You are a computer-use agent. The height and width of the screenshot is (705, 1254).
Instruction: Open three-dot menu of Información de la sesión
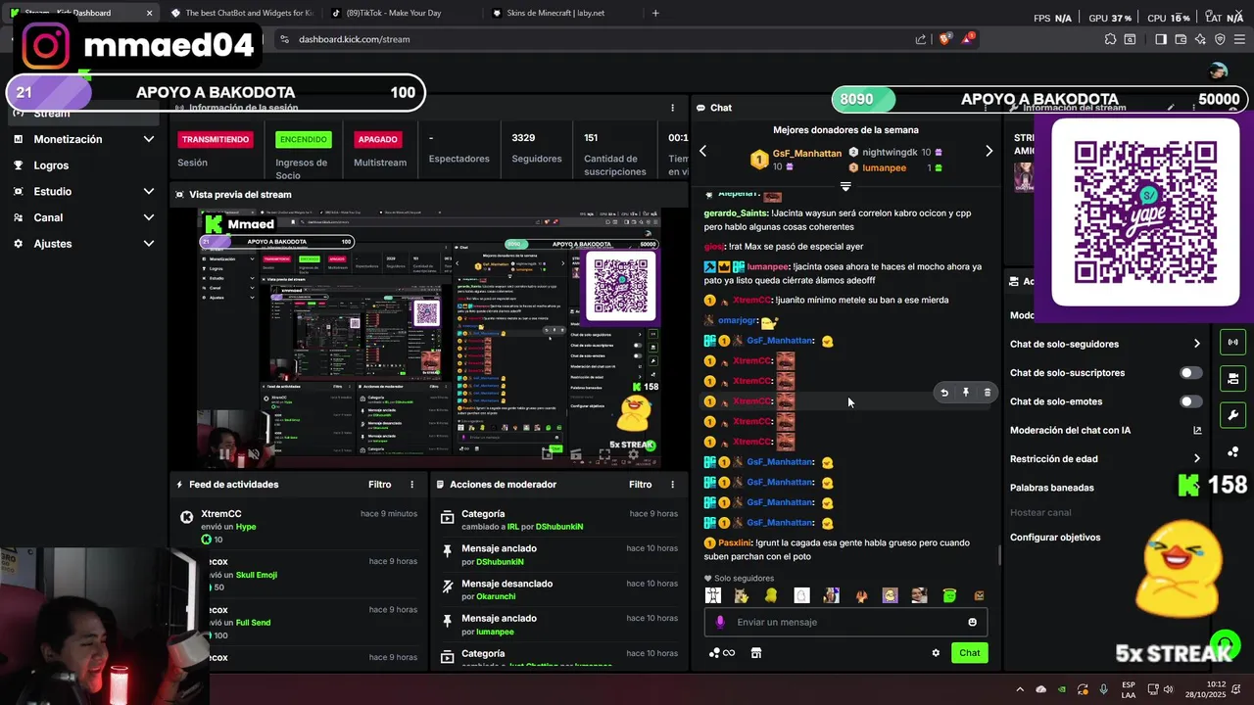(672, 108)
